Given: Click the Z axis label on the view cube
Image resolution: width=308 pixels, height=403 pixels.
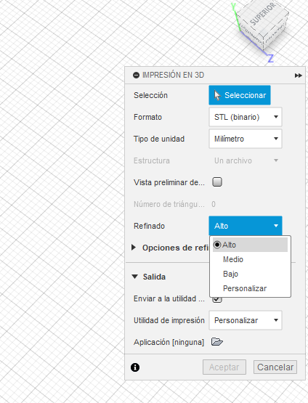Looking at the screenshot, I should point(270,58).
